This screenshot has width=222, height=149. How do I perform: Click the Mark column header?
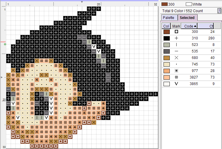click(x=176, y=26)
